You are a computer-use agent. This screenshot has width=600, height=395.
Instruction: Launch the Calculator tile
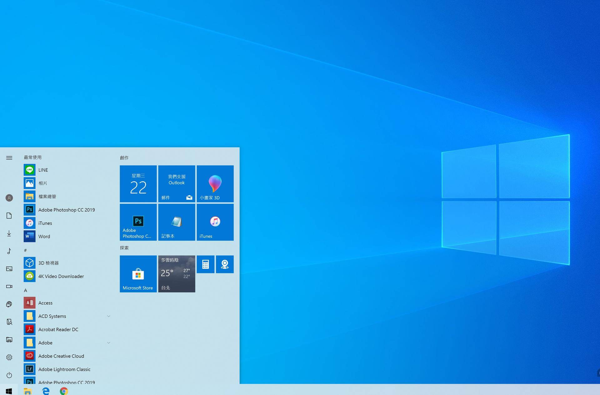[205, 264]
